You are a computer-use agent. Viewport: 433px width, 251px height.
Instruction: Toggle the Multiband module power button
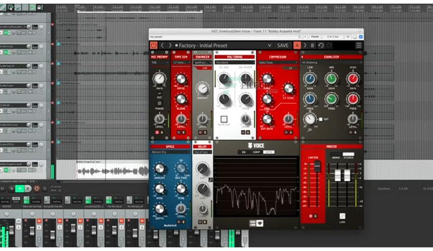coord(243,132)
